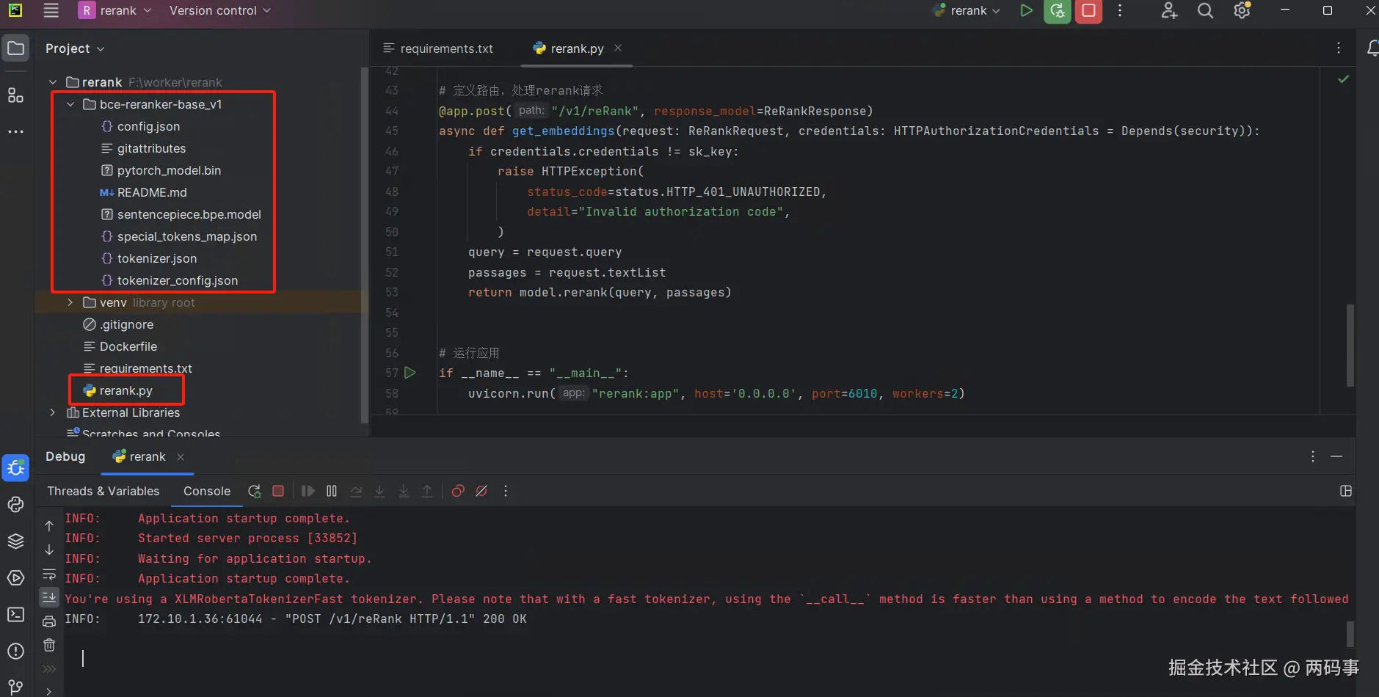Open the Project tool window icon
The image size is (1379, 697).
[15, 48]
